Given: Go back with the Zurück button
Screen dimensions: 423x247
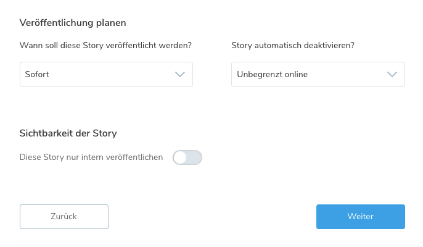Looking at the screenshot, I should coord(64,217).
